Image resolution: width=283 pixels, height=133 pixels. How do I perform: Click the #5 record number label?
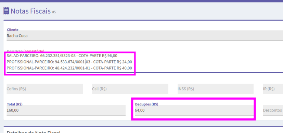point(54,12)
